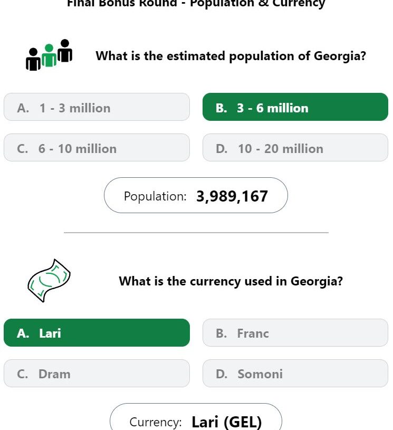Pick currency option C. Dram
Image resolution: width=393 pixels, height=430 pixels.
(x=97, y=373)
